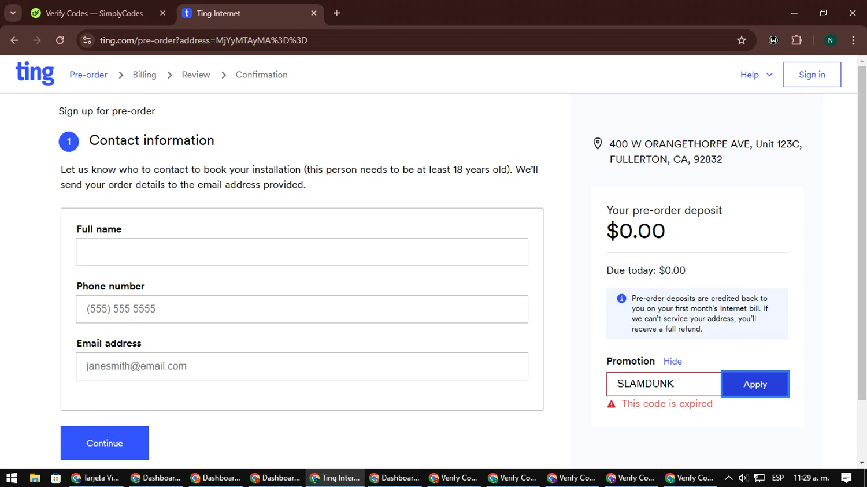
Task: Open the network icon in the system tray
Action: (x=759, y=478)
